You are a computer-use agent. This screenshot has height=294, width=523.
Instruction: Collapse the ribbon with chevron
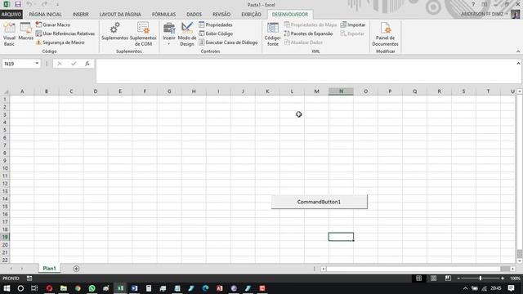[x=518, y=51]
